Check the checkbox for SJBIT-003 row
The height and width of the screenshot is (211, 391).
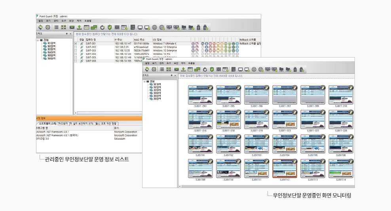[76, 51]
